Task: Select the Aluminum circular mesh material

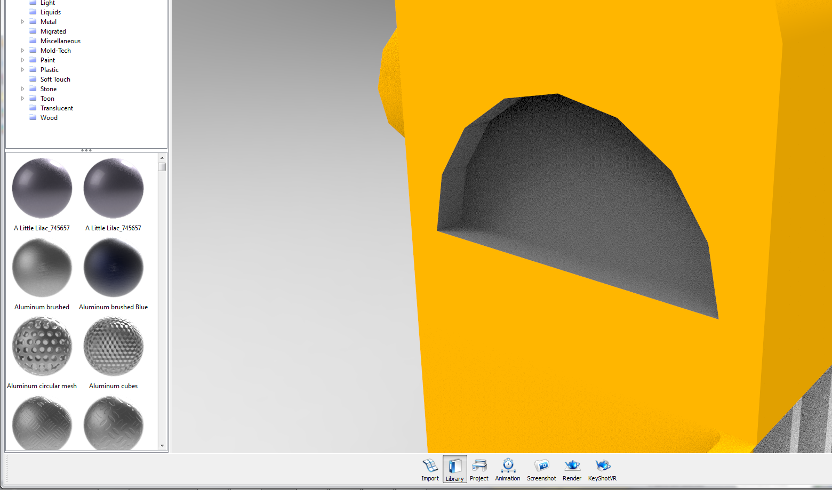Action: point(42,347)
